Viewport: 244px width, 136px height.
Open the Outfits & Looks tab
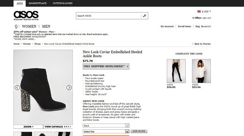(63, 3)
